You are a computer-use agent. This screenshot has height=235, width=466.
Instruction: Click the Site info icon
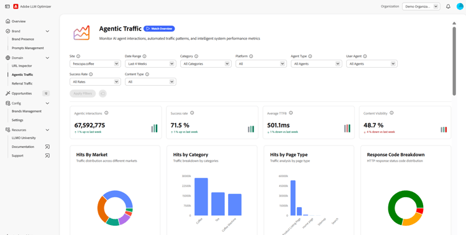pos(78,56)
